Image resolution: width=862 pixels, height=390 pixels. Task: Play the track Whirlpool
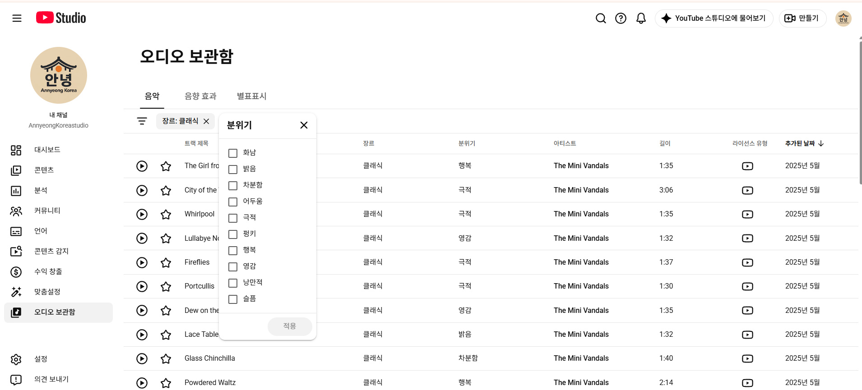(142, 214)
